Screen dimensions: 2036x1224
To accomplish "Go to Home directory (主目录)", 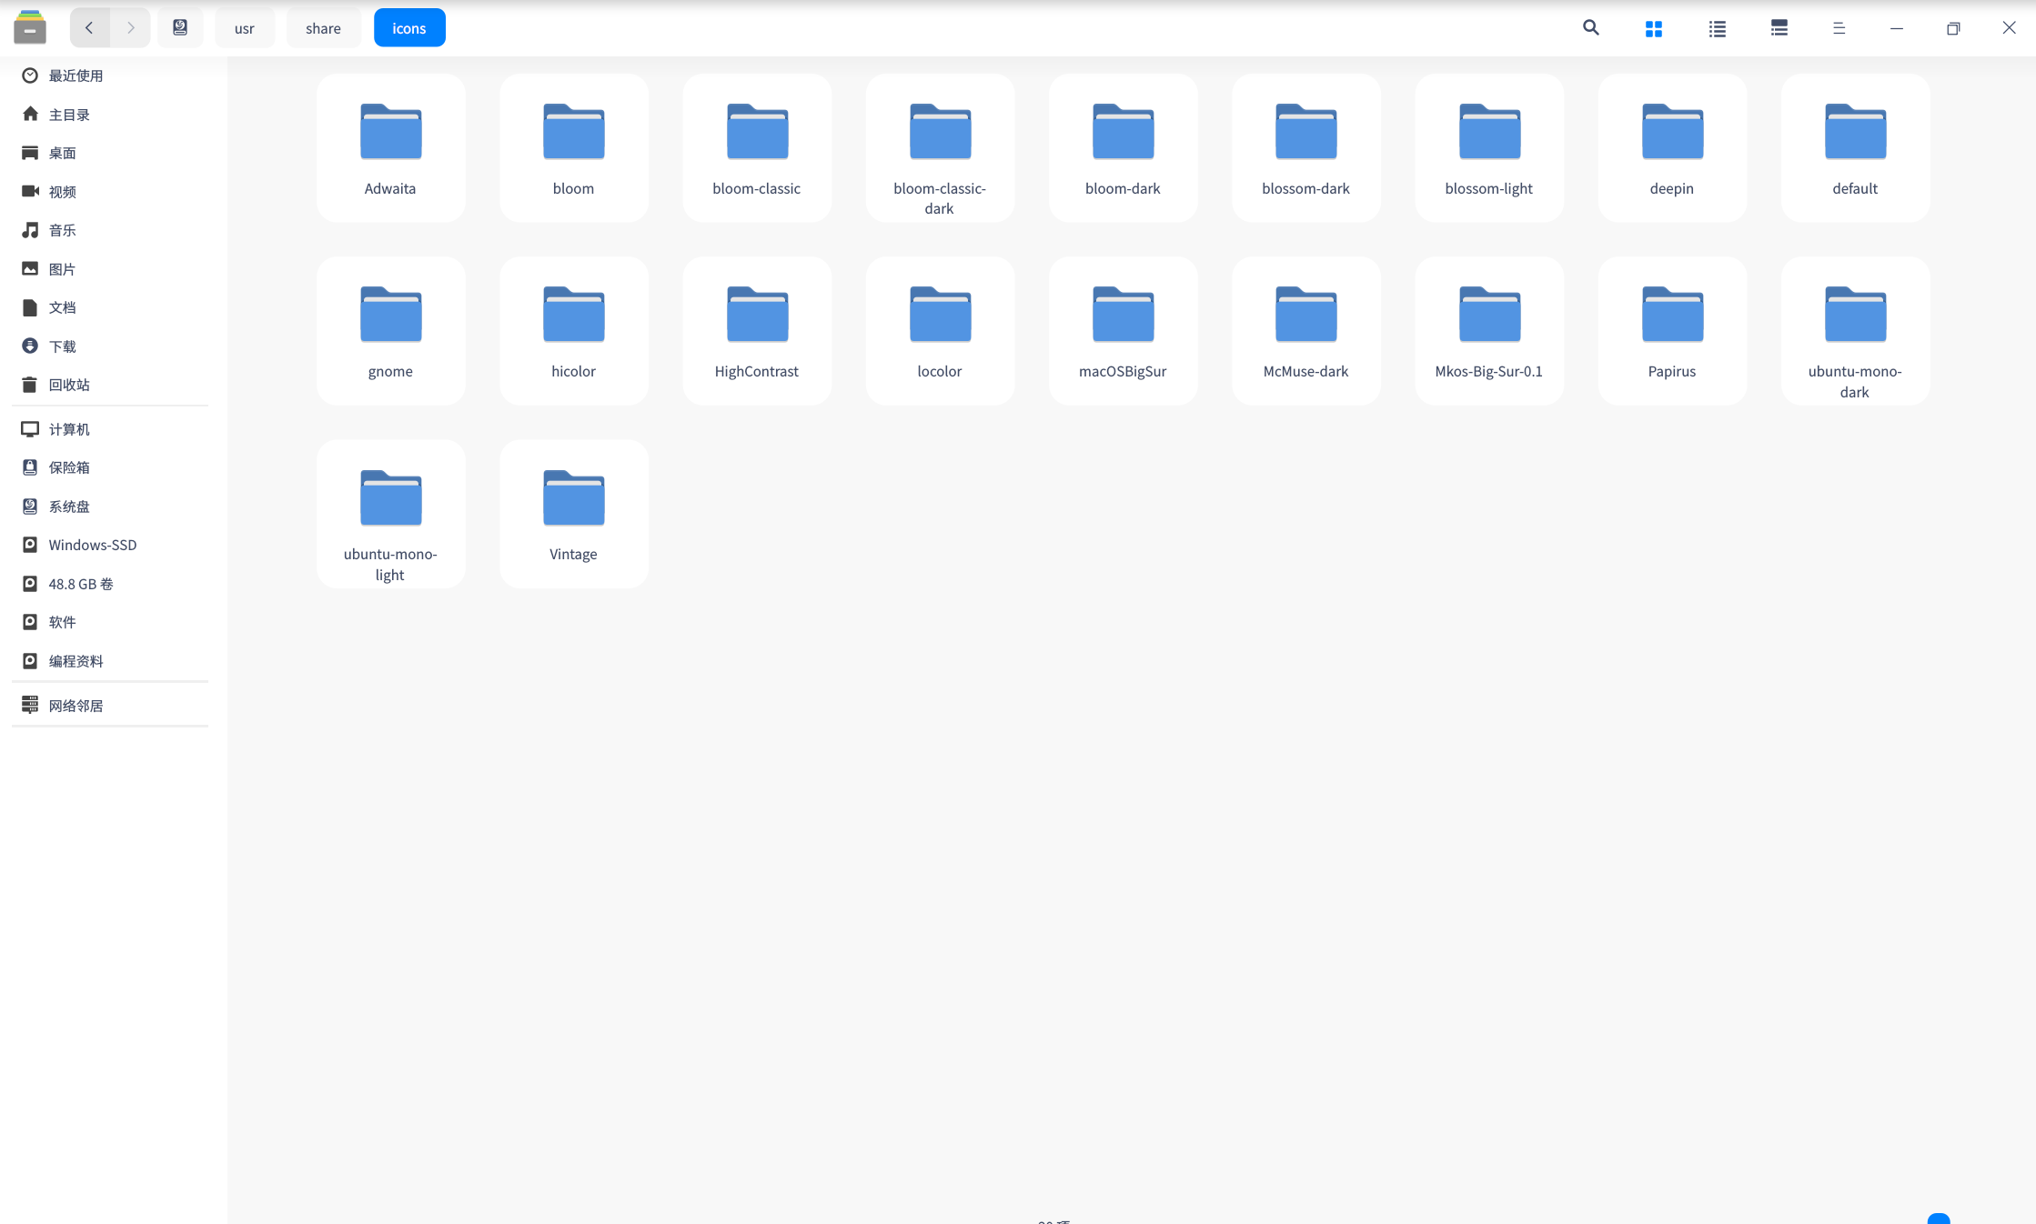I will coord(69,115).
